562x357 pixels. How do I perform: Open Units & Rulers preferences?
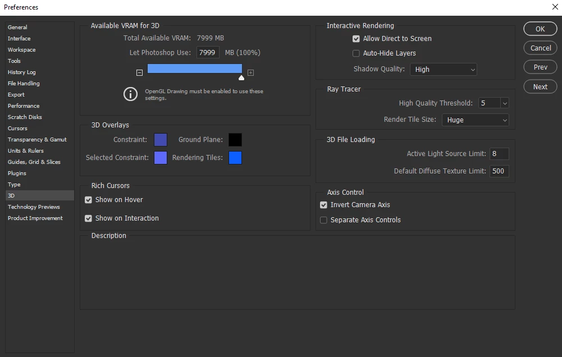click(x=40, y=151)
